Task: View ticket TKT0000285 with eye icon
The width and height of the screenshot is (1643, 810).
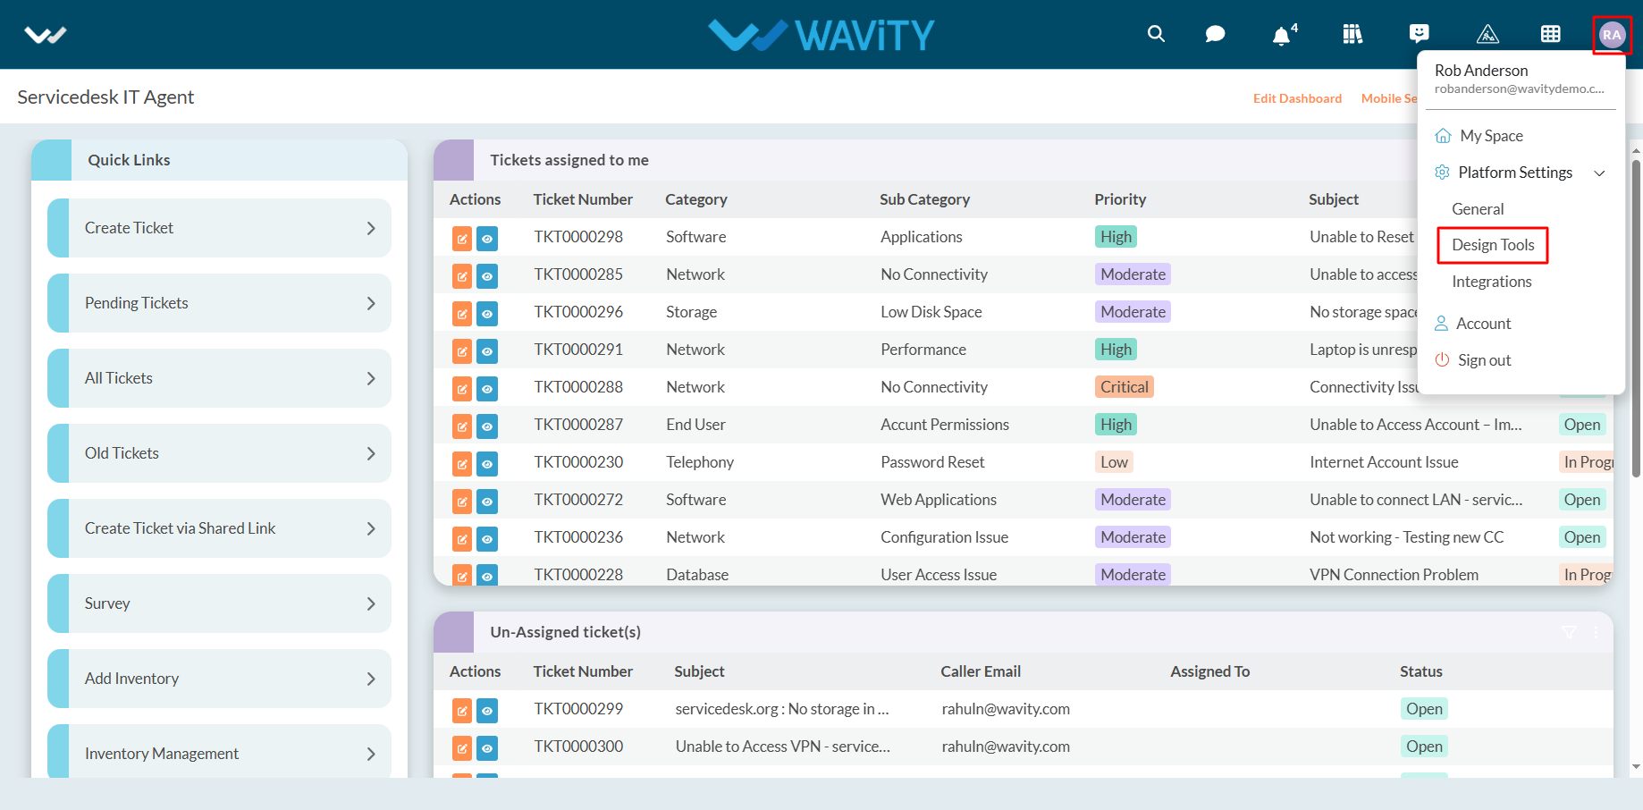Action: click(487, 276)
